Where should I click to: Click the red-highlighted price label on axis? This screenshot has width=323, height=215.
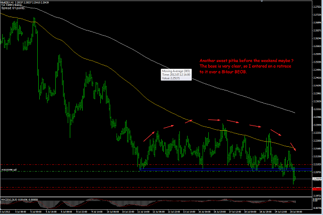(x=317, y=189)
